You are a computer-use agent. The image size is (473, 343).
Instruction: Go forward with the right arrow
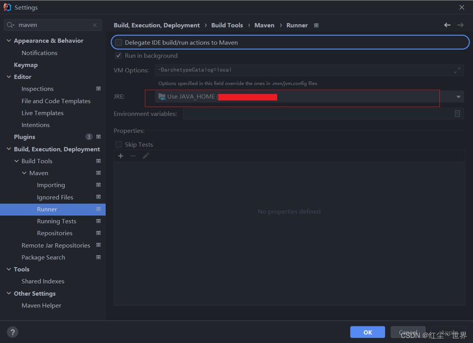tap(460, 25)
